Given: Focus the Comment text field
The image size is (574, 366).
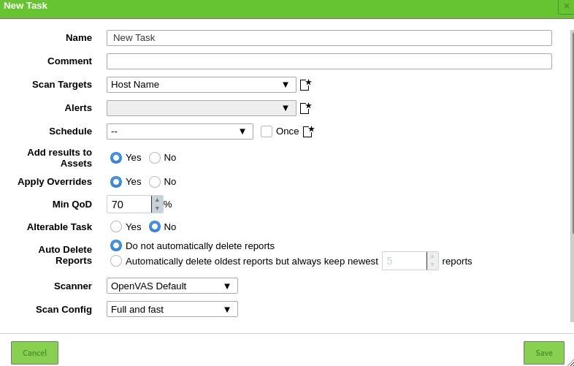Looking at the screenshot, I should pyautogui.click(x=329, y=61).
